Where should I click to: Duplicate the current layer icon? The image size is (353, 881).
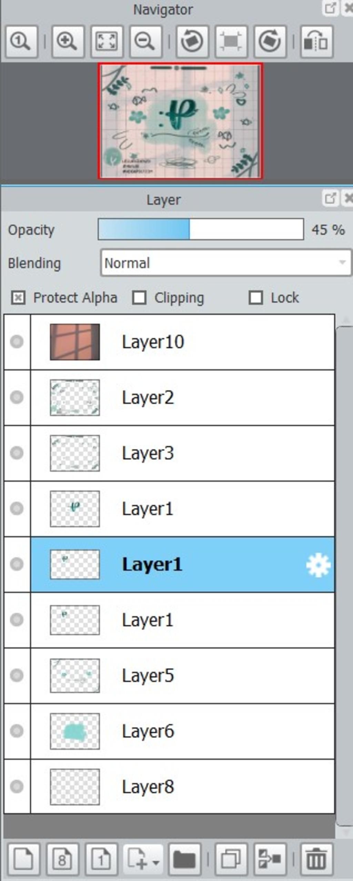point(231,859)
